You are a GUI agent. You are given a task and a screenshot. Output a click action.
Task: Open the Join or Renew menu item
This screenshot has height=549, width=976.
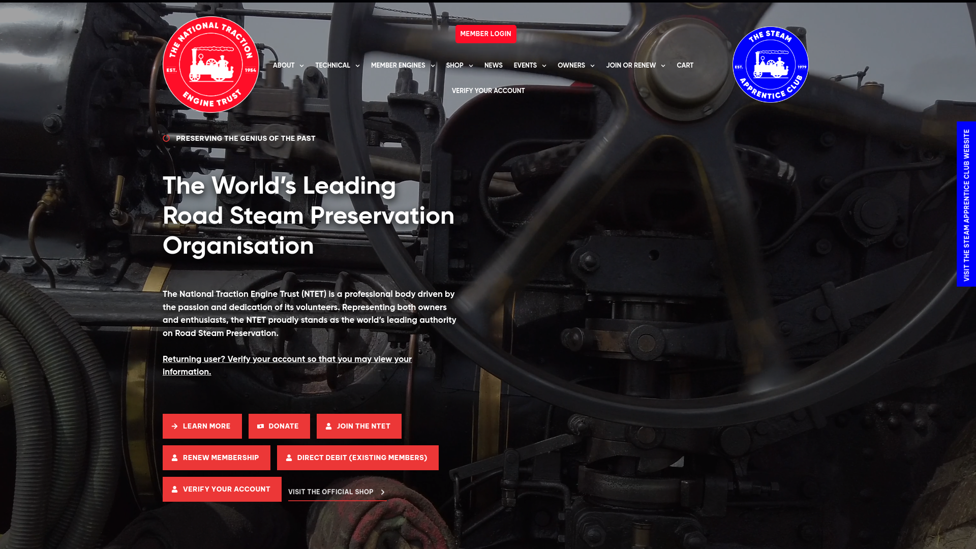click(x=631, y=66)
